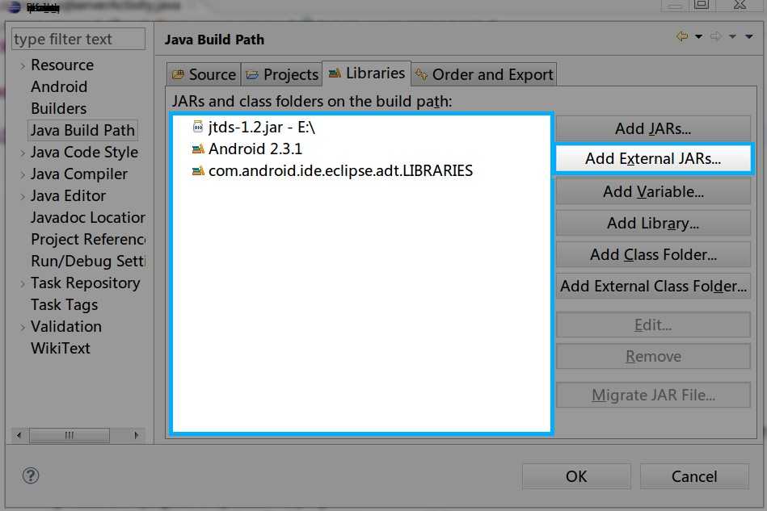This screenshot has width=767, height=511.
Task: Click the Add Library... button
Action: coord(653,223)
